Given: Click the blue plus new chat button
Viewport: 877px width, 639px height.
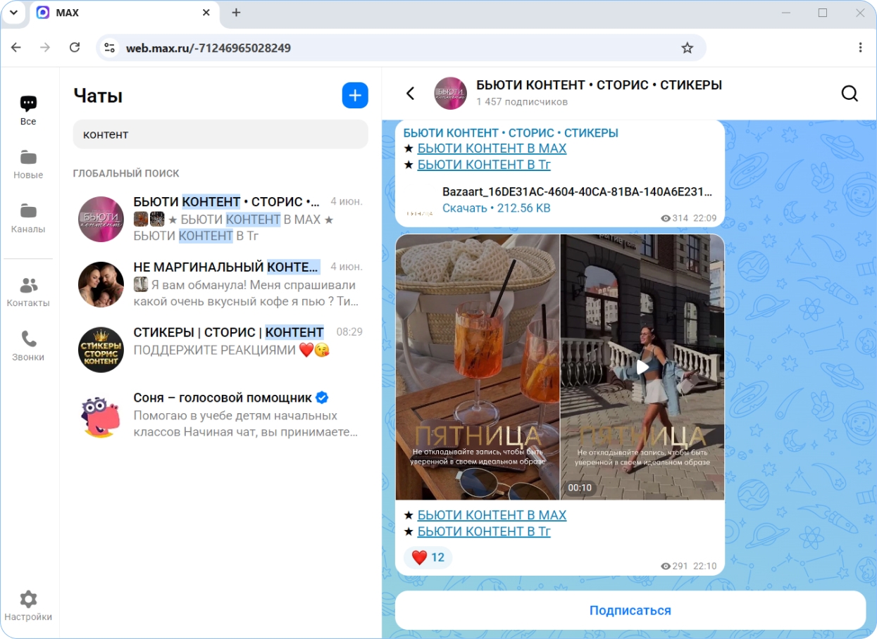Looking at the screenshot, I should click(355, 95).
